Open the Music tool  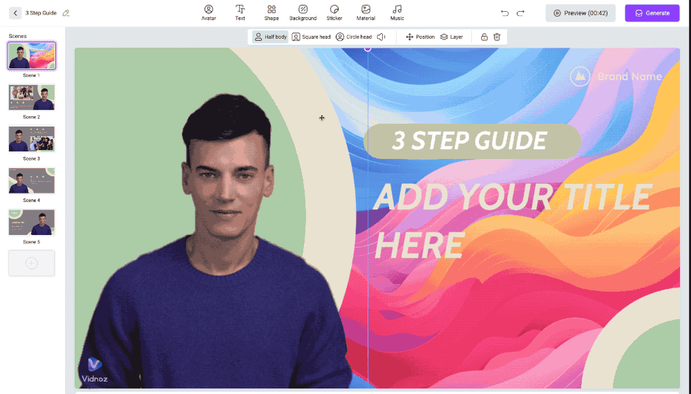click(x=397, y=12)
